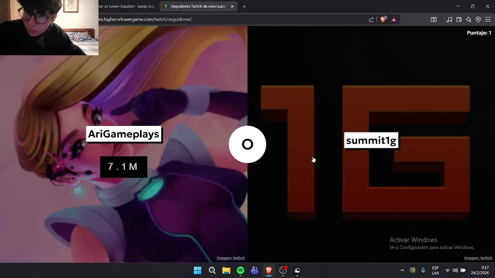Open left Imagen: twitch credit link
Image resolution: width=495 pixels, height=278 pixels.
click(x=230, y=258)
